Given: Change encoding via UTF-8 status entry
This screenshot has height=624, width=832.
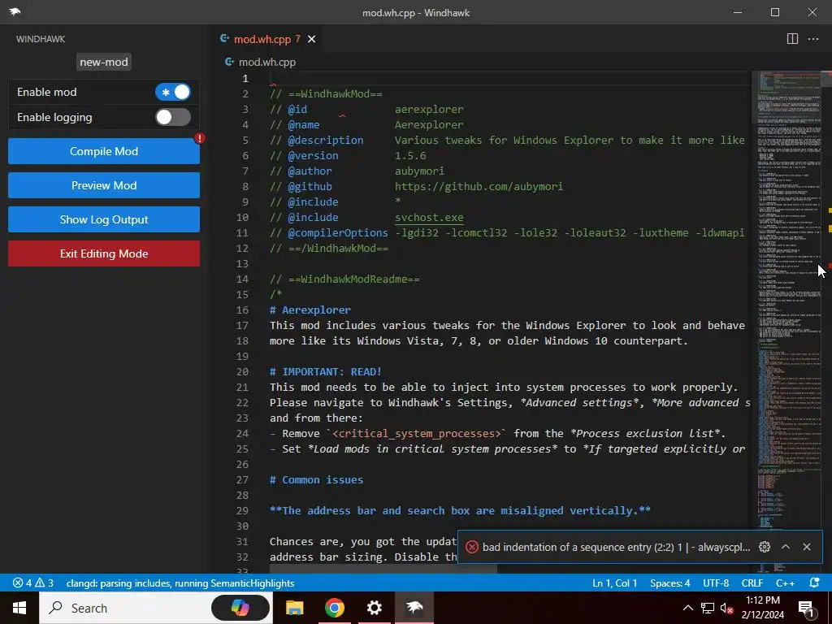Looking at the screenshot, I should coord(716,583).
